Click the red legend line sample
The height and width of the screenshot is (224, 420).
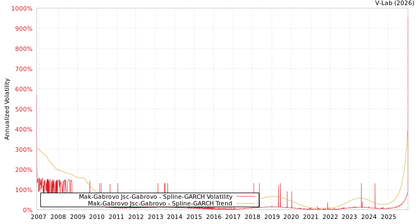pyautogui.click(x=246, y=197)
